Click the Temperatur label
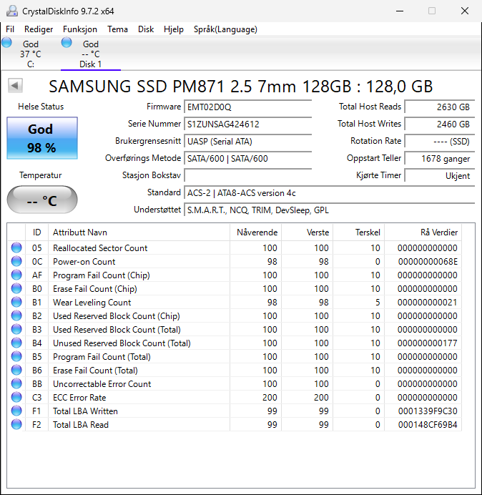The image size is (482, 495). [x=40, y=175]
